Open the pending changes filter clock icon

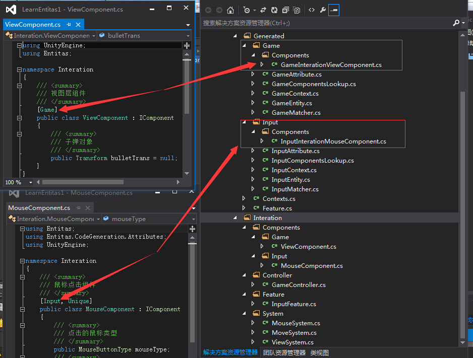(247, 10)
